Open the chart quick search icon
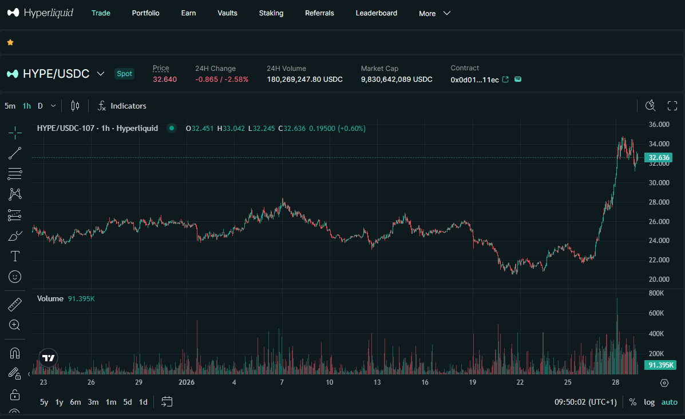Image resolution: width=685 pixels, height=419 pixels. [651, 105]
